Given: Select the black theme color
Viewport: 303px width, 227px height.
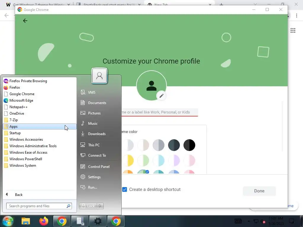Looking at the screenshot, I should 189,145.
